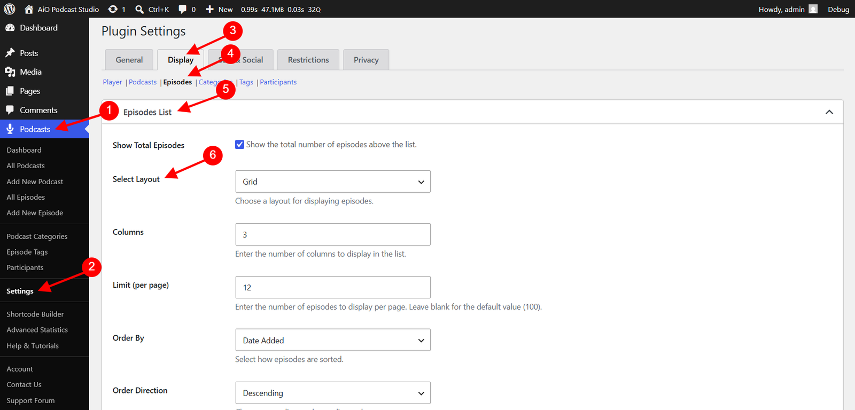Click the WordPress logo icon
Viewport: 855px width, 410px height.
(10, 9)
